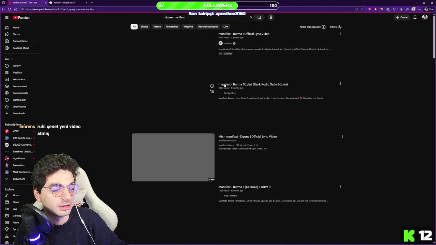This screenshot has width=436, height=245.
Task: Open Your courses in the sidebar
Action: coord(20,86)
